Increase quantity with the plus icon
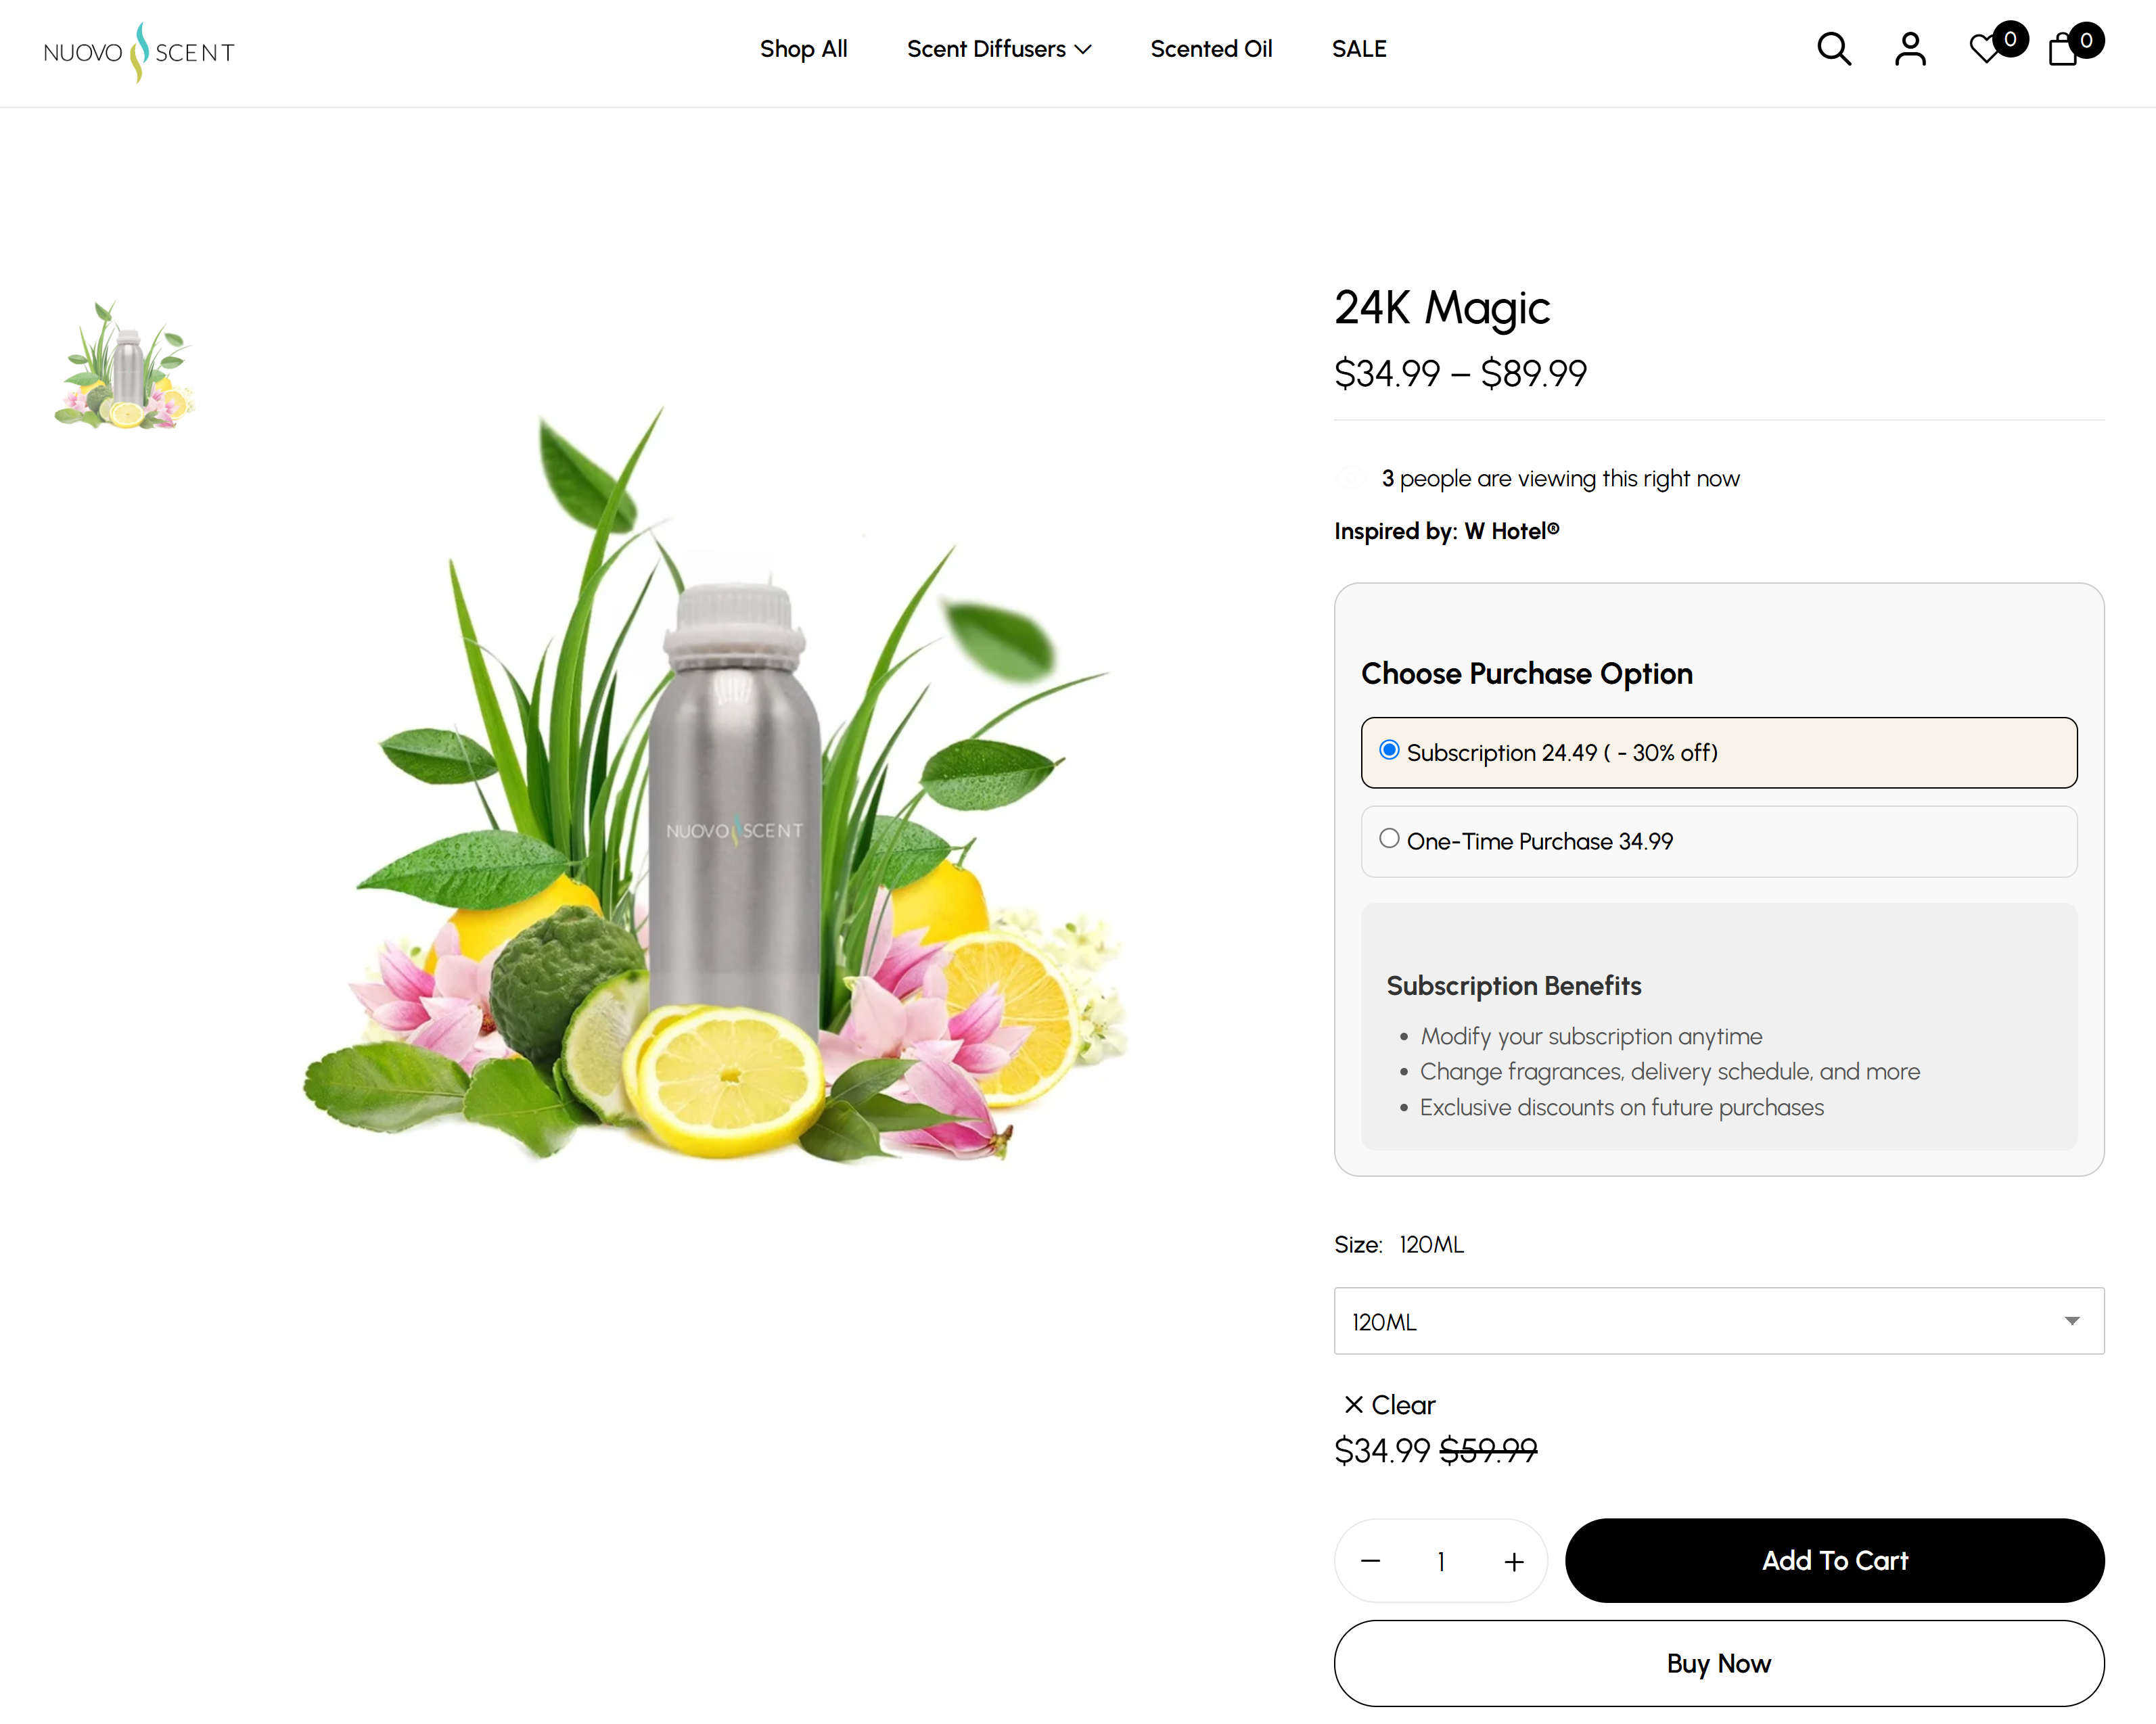 pyautogui.click(x=1514, y=1561)
